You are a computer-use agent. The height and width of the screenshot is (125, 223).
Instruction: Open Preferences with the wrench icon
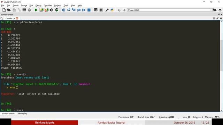(107, 10)
